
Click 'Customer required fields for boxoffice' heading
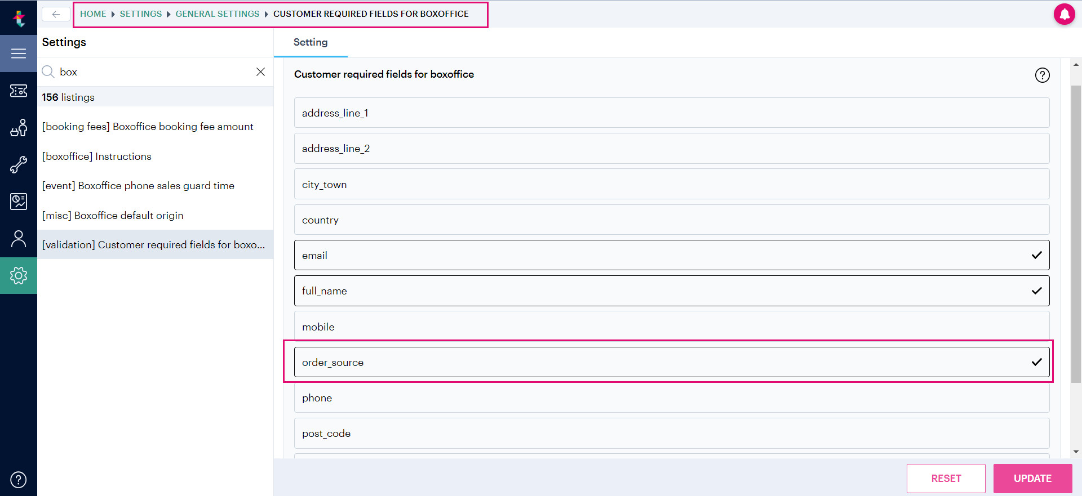coord(384,74)
